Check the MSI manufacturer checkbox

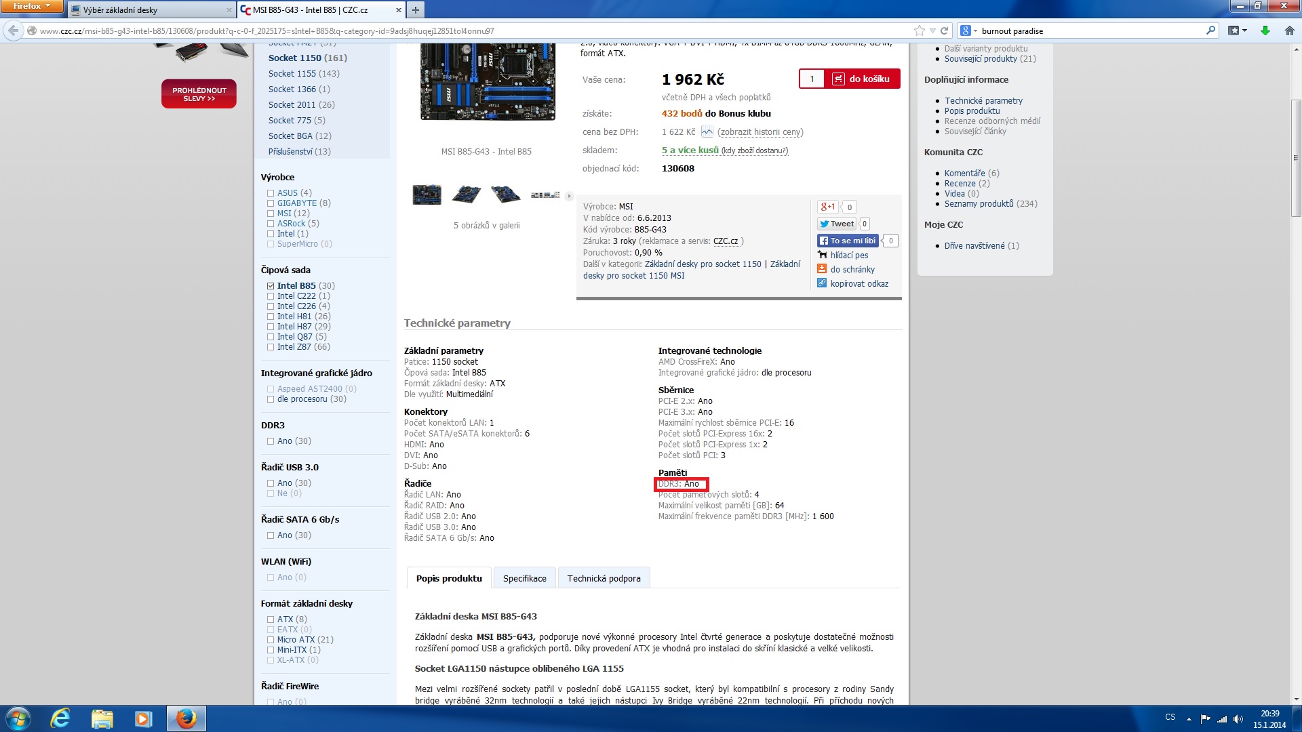pos(271,213)
